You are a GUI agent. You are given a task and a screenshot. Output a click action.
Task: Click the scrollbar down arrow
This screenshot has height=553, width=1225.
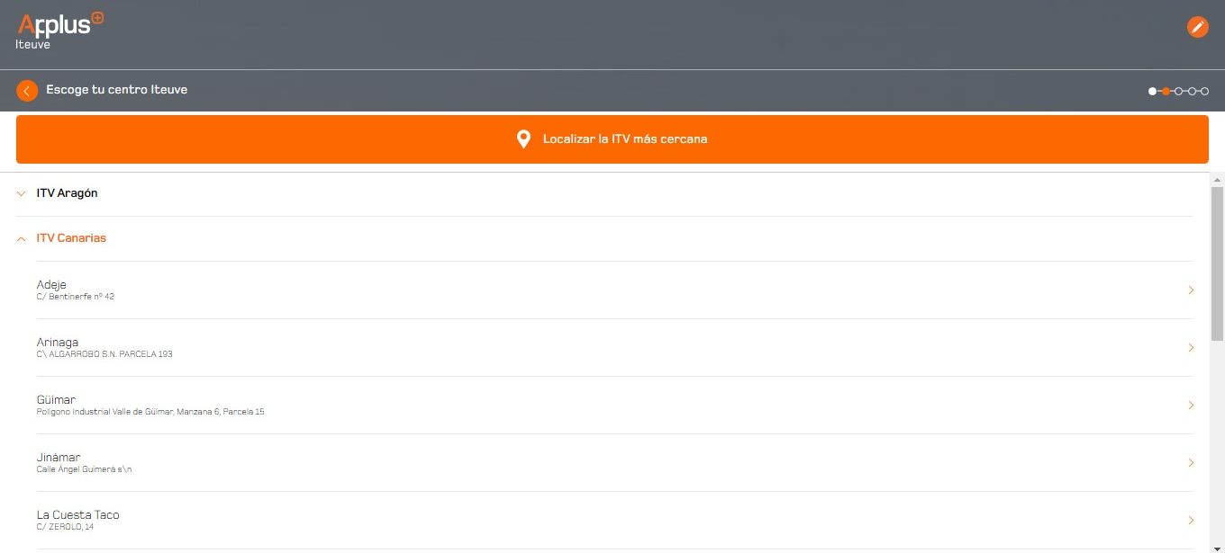tap(1218, 547)
